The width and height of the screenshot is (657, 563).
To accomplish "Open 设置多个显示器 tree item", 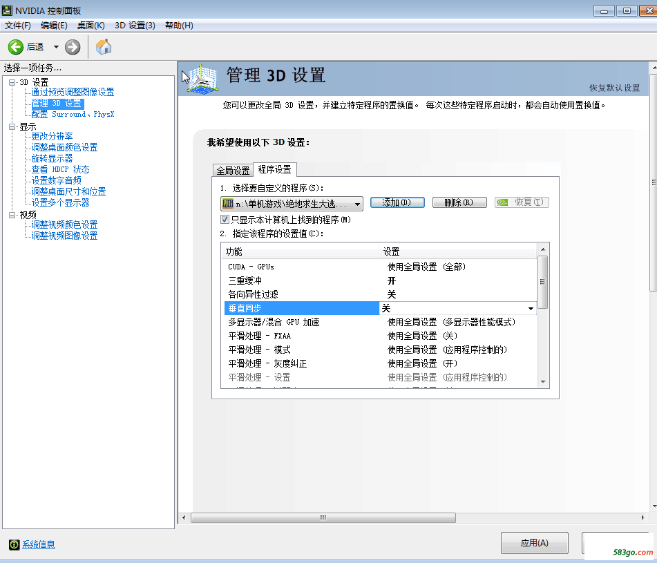I will point(60,202).
